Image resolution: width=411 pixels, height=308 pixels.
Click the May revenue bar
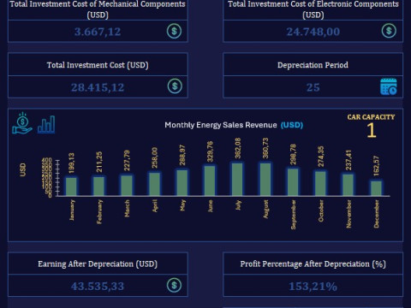[182, 183]
